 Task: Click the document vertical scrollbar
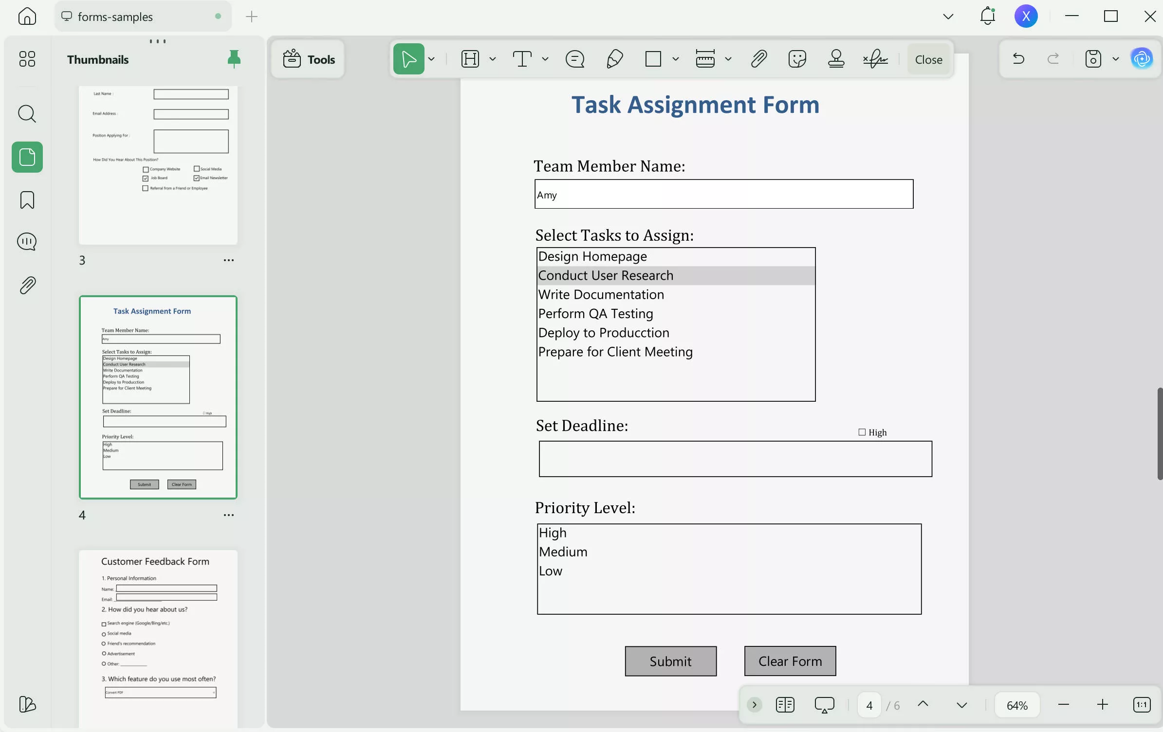click(1159, 433)
